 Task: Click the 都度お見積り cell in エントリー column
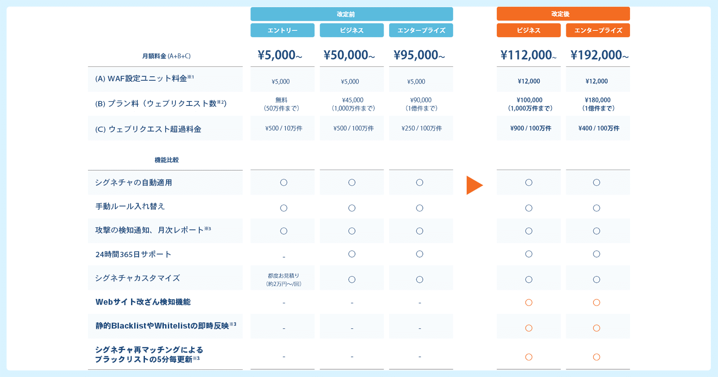tap(283, 280)
